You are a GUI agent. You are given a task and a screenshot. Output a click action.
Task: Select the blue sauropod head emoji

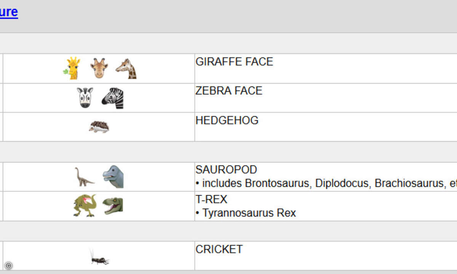tap(113, 177)
